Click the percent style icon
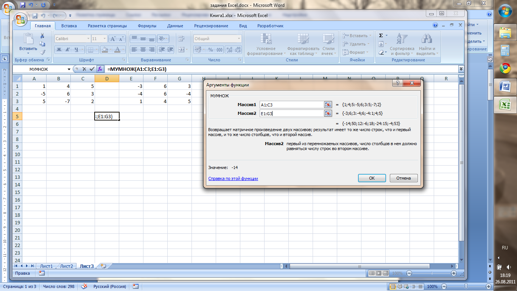Viewport: 517px width, 291px height. tap(210, 50)
